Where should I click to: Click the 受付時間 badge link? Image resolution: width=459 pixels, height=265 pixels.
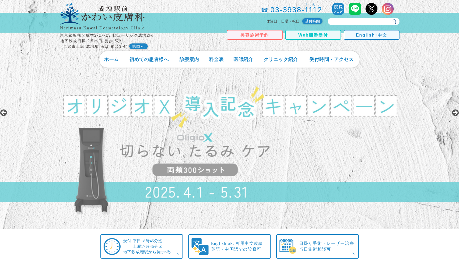(x=312, y=21)
